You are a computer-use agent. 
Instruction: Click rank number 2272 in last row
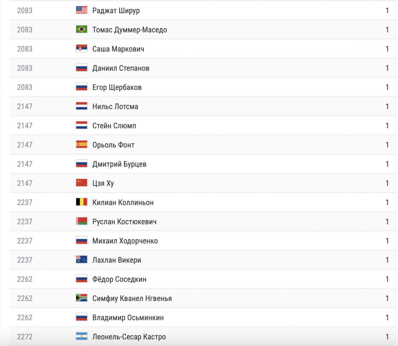pos(25,337)
